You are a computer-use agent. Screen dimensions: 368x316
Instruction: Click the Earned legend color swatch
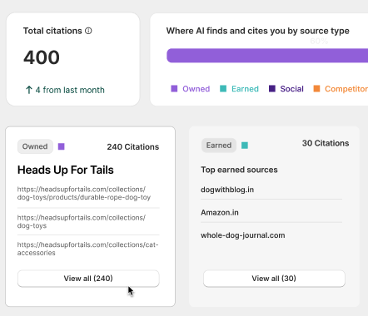[223, 89]
